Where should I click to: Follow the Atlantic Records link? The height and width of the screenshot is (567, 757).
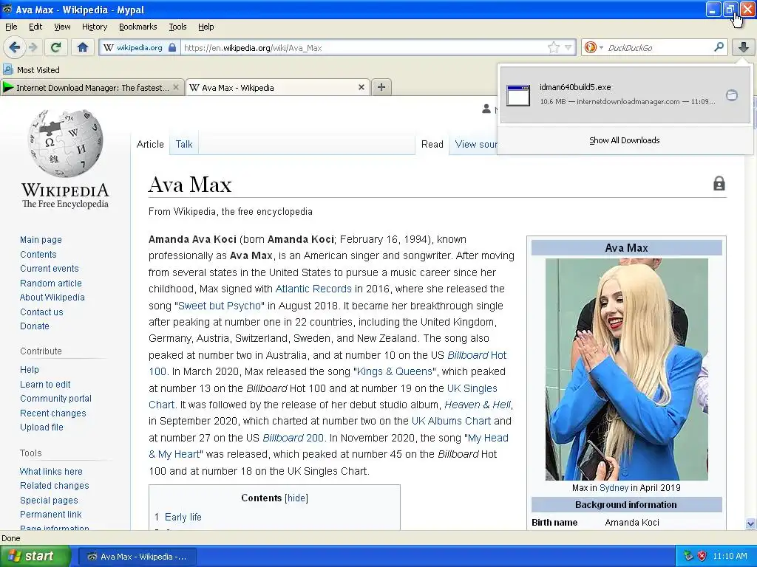(x=313, y=289)
